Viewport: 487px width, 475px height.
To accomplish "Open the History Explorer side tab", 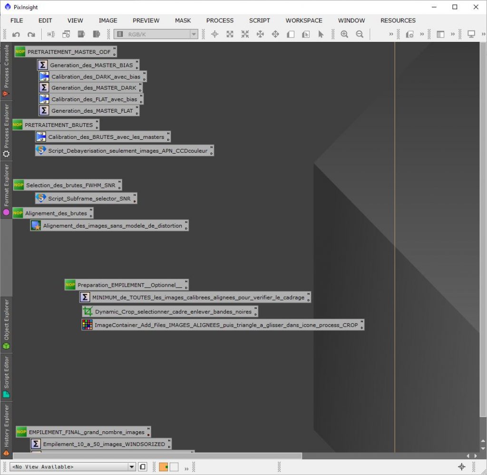I will click(6, 430).
